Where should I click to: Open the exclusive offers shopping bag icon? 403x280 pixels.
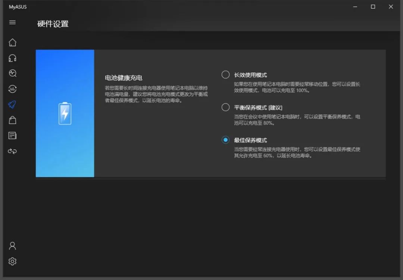point(12,120)
